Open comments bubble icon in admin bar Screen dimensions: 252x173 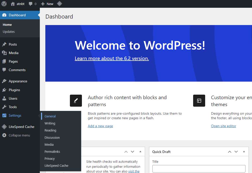pos(30,4)
